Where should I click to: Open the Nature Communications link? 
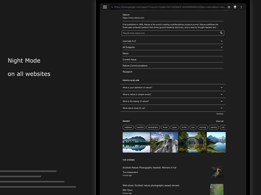(135, 66)
